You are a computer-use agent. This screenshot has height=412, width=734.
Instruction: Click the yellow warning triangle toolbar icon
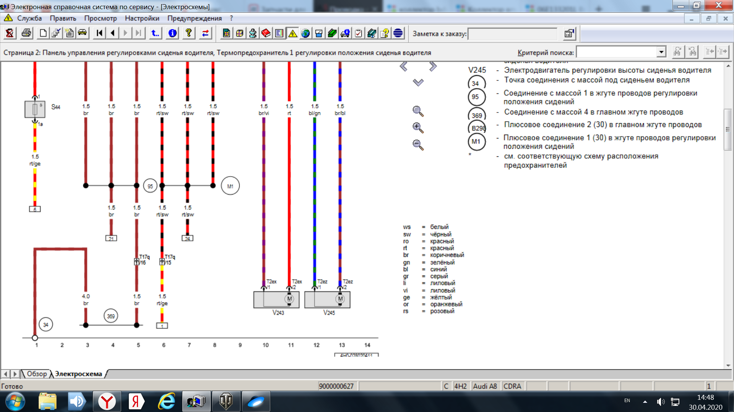[292, 34]
